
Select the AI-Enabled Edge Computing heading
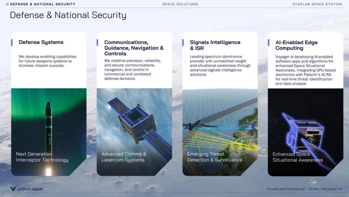click(x=296, y=45)
